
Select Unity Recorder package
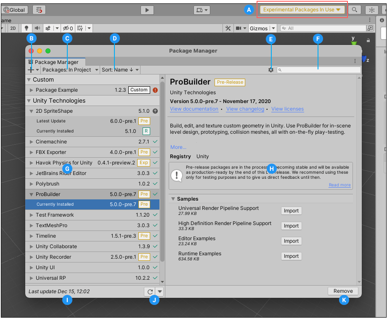(92, 257)
